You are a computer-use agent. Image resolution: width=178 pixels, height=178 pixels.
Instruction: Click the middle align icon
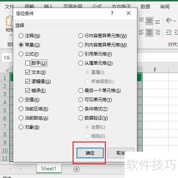[149, 21]
